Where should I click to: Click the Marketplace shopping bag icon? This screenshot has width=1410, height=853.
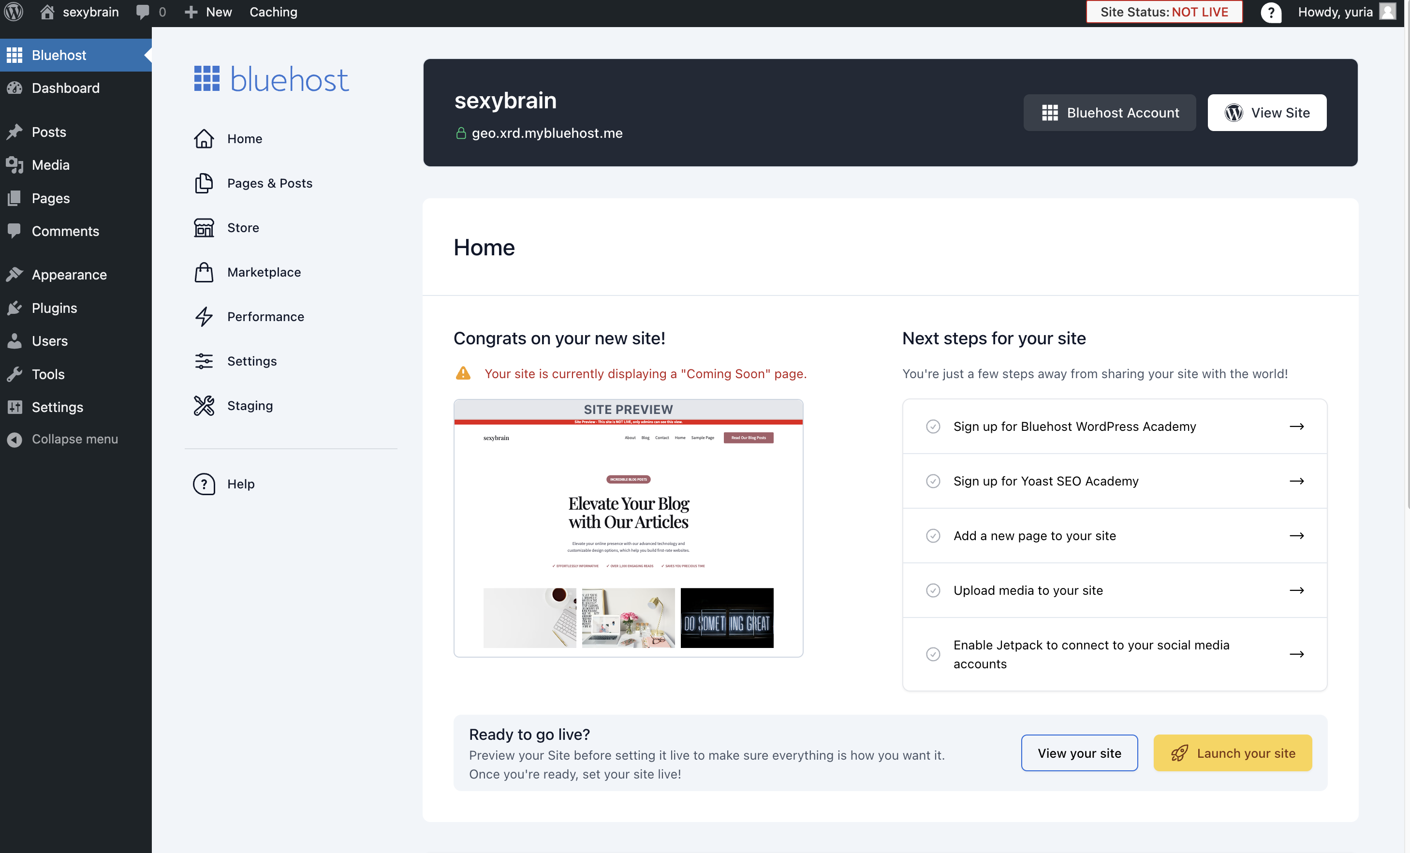coord(204,272)
